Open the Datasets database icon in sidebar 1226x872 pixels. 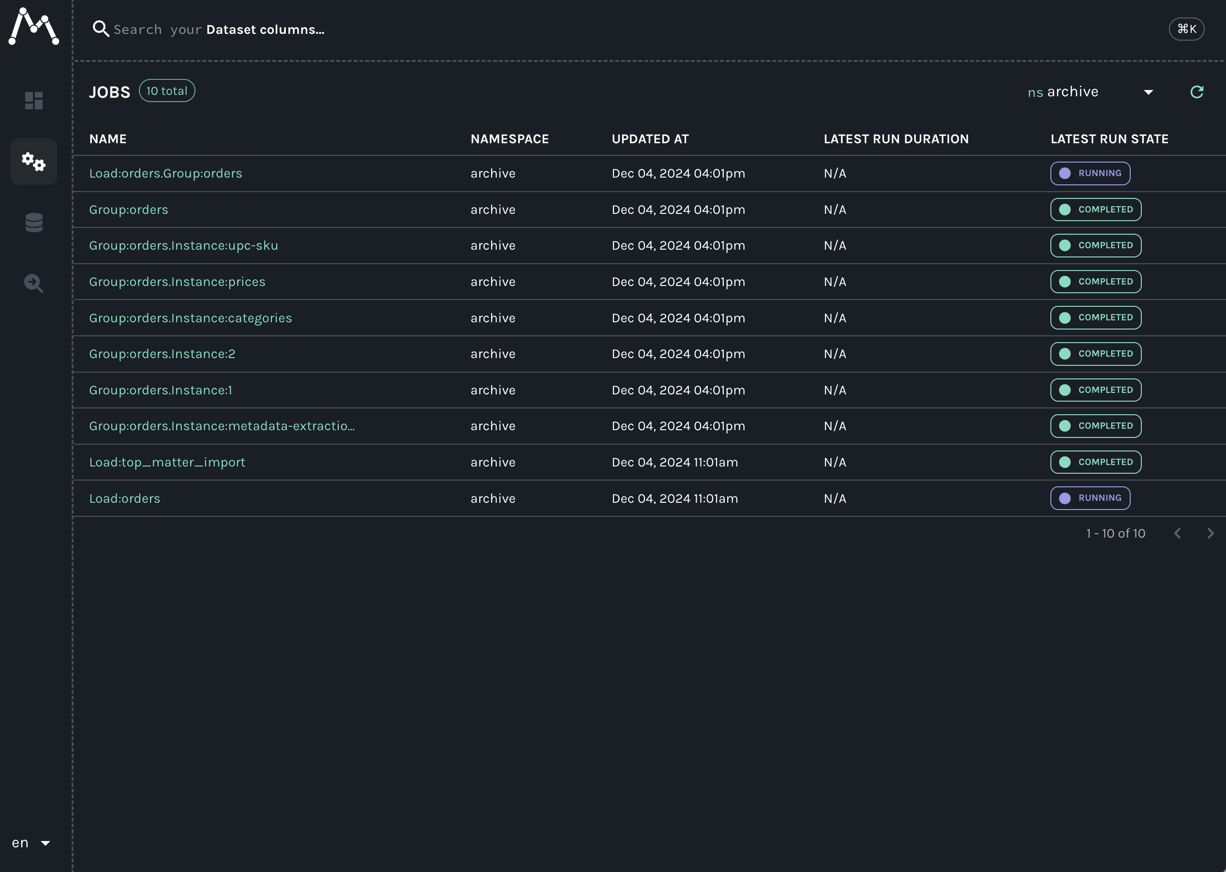click(x=34, y=222)
